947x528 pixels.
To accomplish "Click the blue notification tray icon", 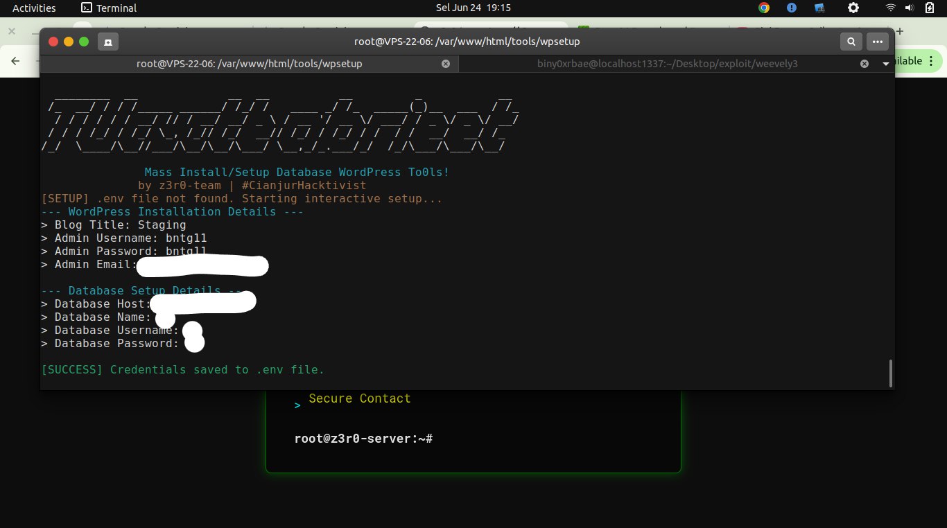I will tap(792, 8).
